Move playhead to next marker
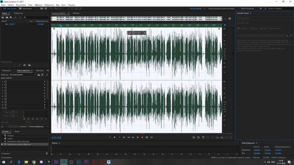 (138, 137)
